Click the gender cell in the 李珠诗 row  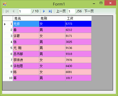[x=52, y=60]
